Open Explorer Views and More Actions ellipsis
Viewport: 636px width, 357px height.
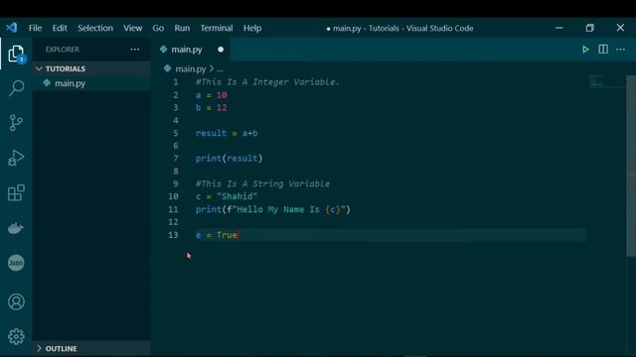[135, 50]
